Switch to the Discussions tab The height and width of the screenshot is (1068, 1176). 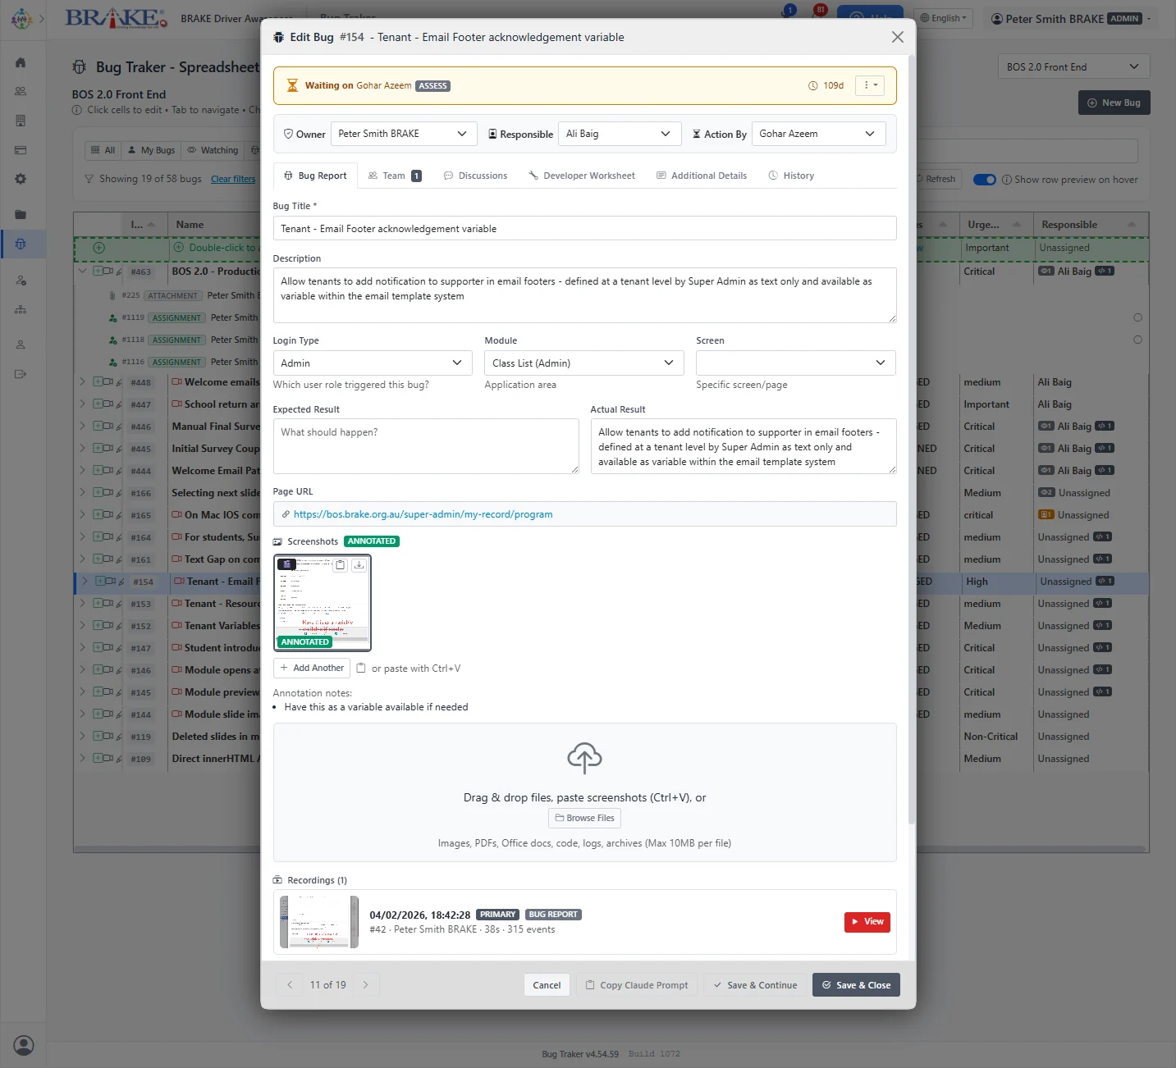pyautogui.click(x=475, y=176)
